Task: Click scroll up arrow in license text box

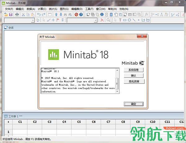Action: (x=117, y=70)
